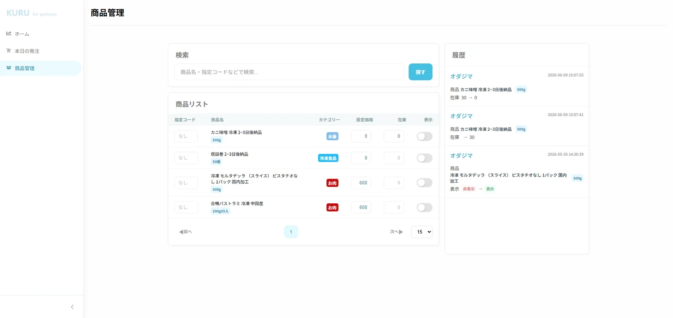Image resolution: width=673 pixels, height=318 pixels.
Task: Click the 在庫 30 → 0 history line
Action: tap(464, 97)
